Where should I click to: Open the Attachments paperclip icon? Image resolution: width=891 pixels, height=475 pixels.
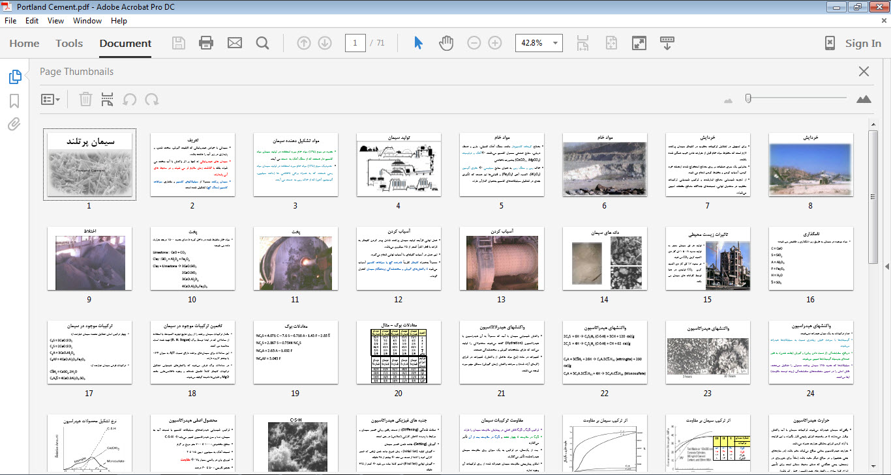tap(14, 124)
